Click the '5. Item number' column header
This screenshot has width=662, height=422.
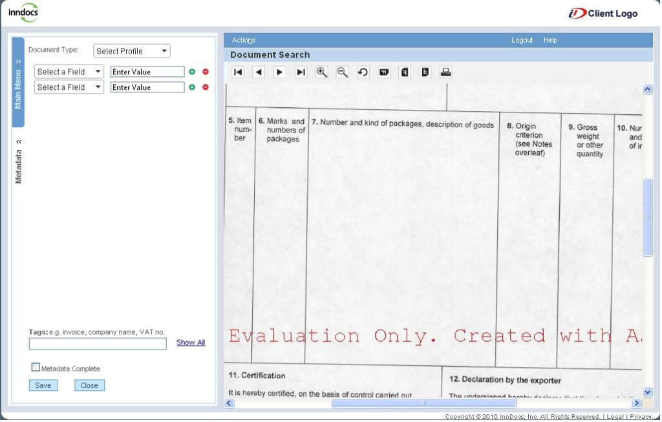tap(240, 129)
